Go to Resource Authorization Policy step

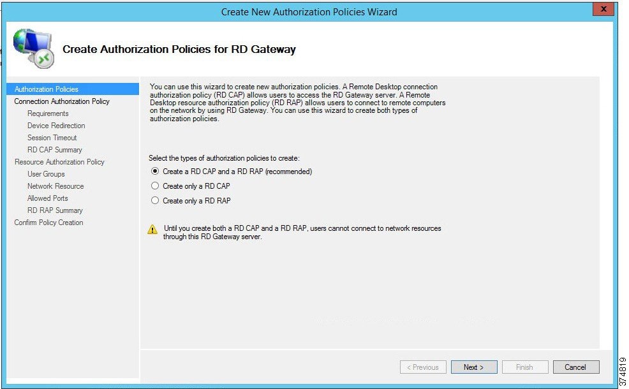59,161
